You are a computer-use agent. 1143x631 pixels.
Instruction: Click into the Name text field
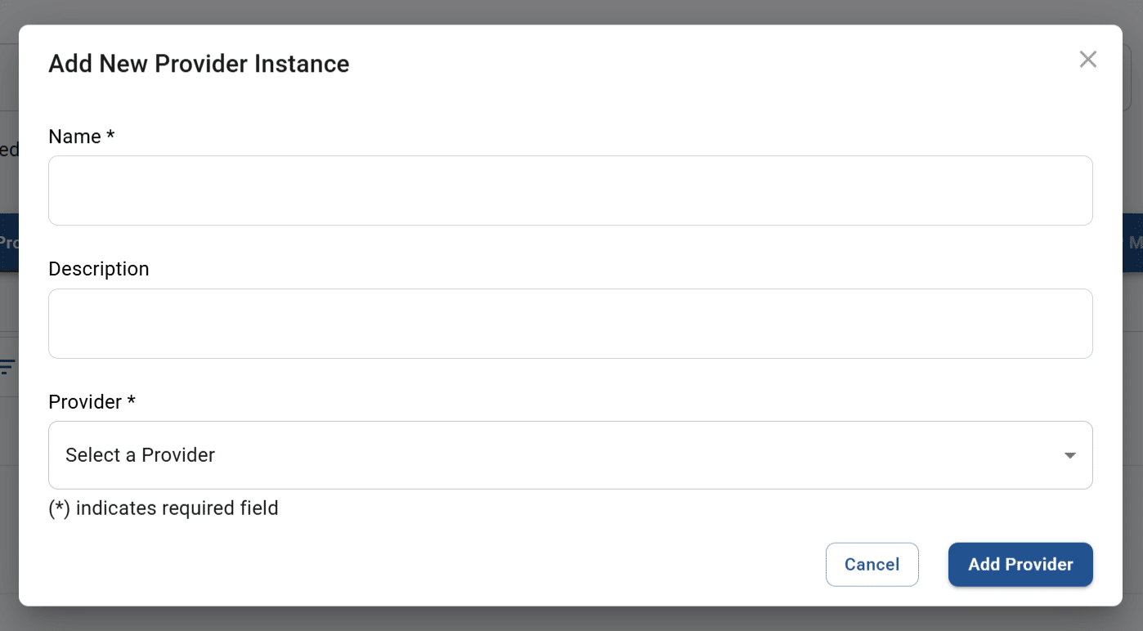click(570, 190)
